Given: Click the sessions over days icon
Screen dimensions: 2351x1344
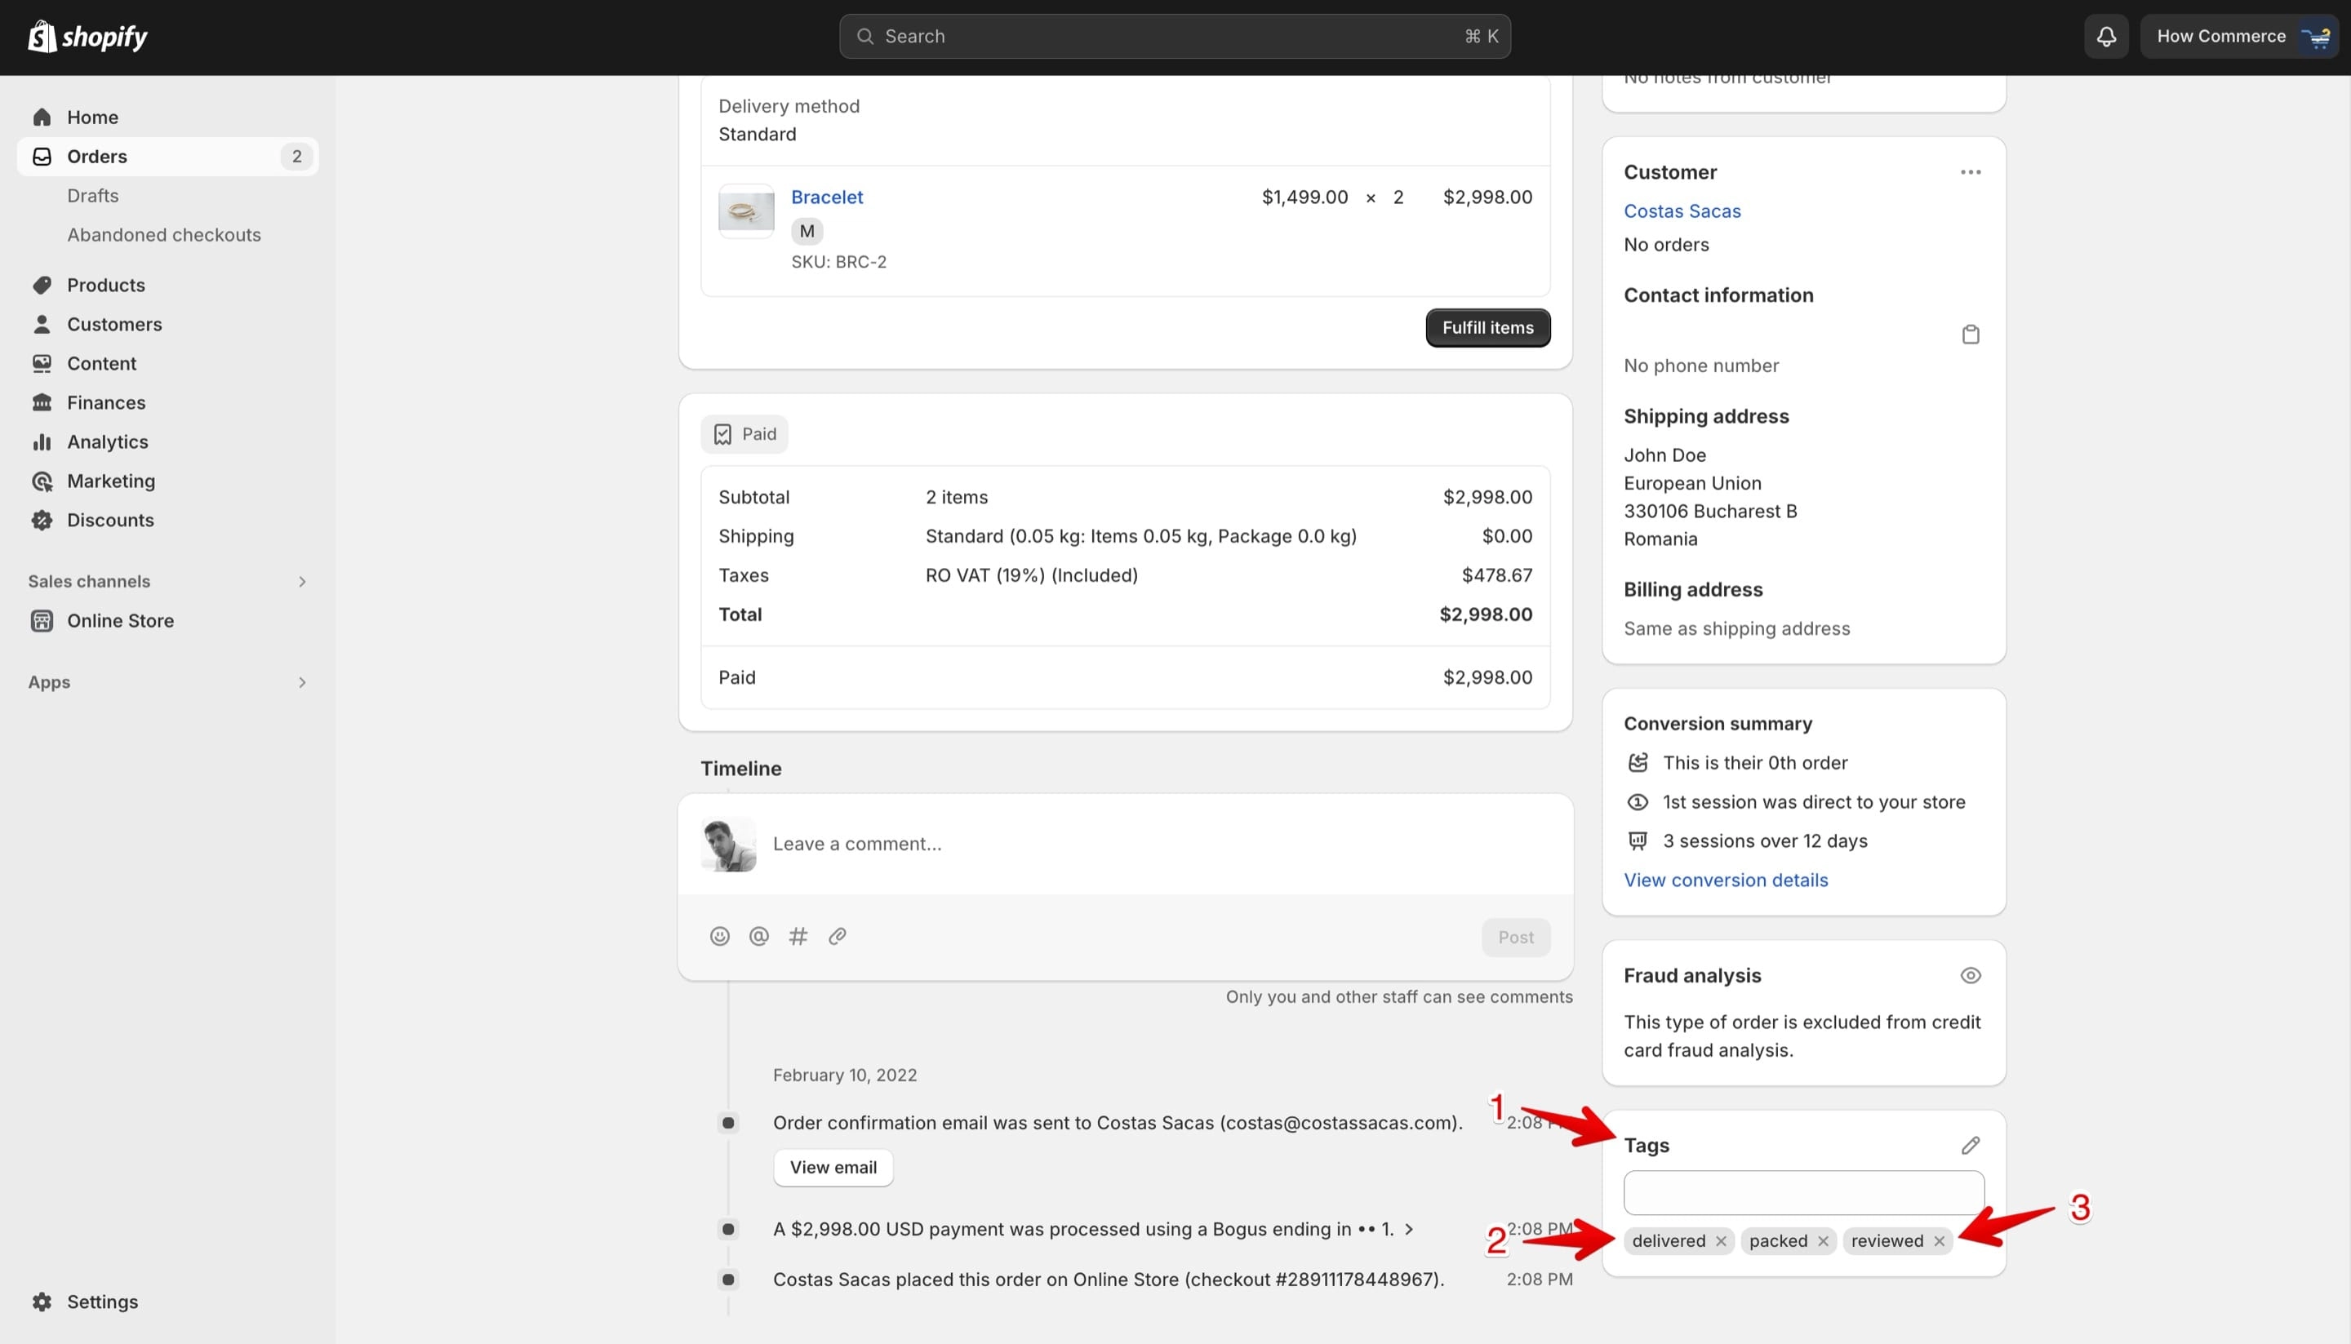Looking at the screenshot, I should click(1638, 841).
